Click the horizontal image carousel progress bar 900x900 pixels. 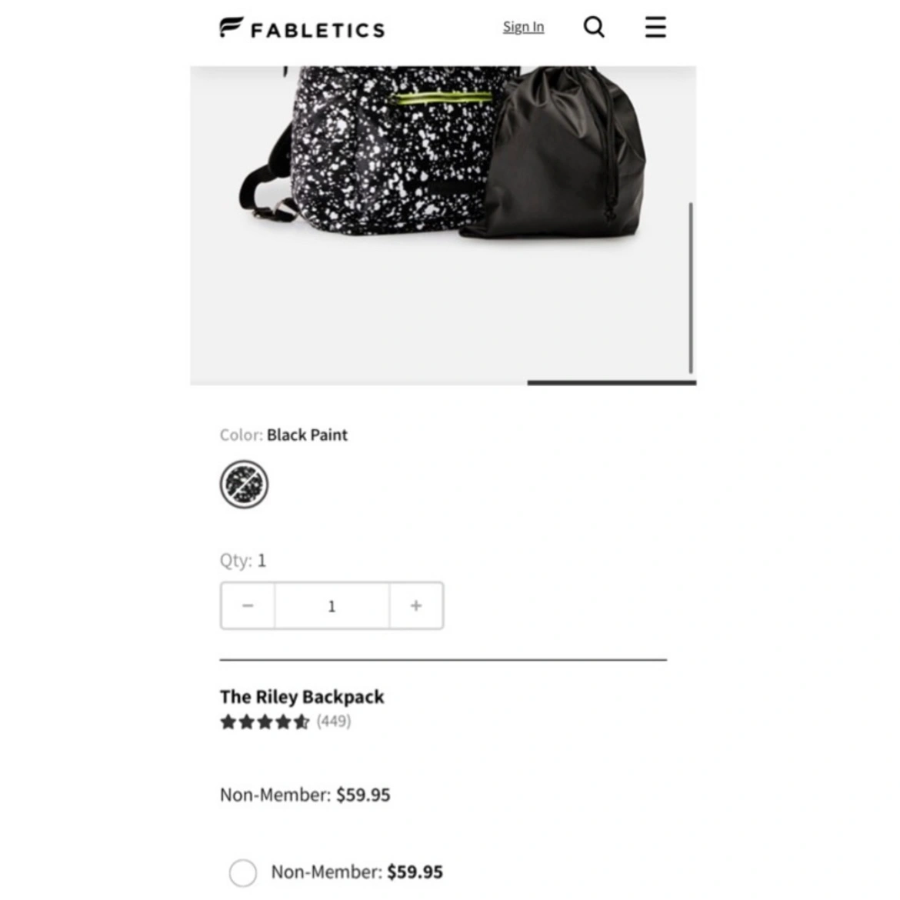coord(612,382)
